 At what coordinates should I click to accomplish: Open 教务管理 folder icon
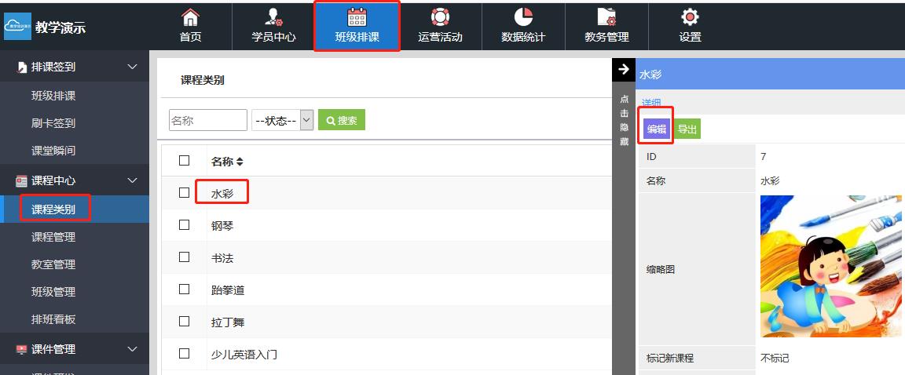[x=606, y=17]
